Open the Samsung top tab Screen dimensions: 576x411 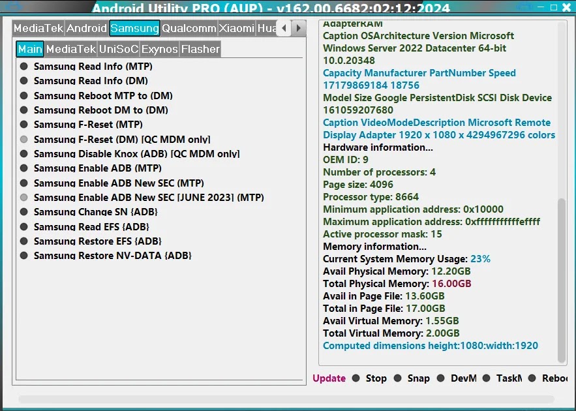pyautogui.click(x=134, y=28)
